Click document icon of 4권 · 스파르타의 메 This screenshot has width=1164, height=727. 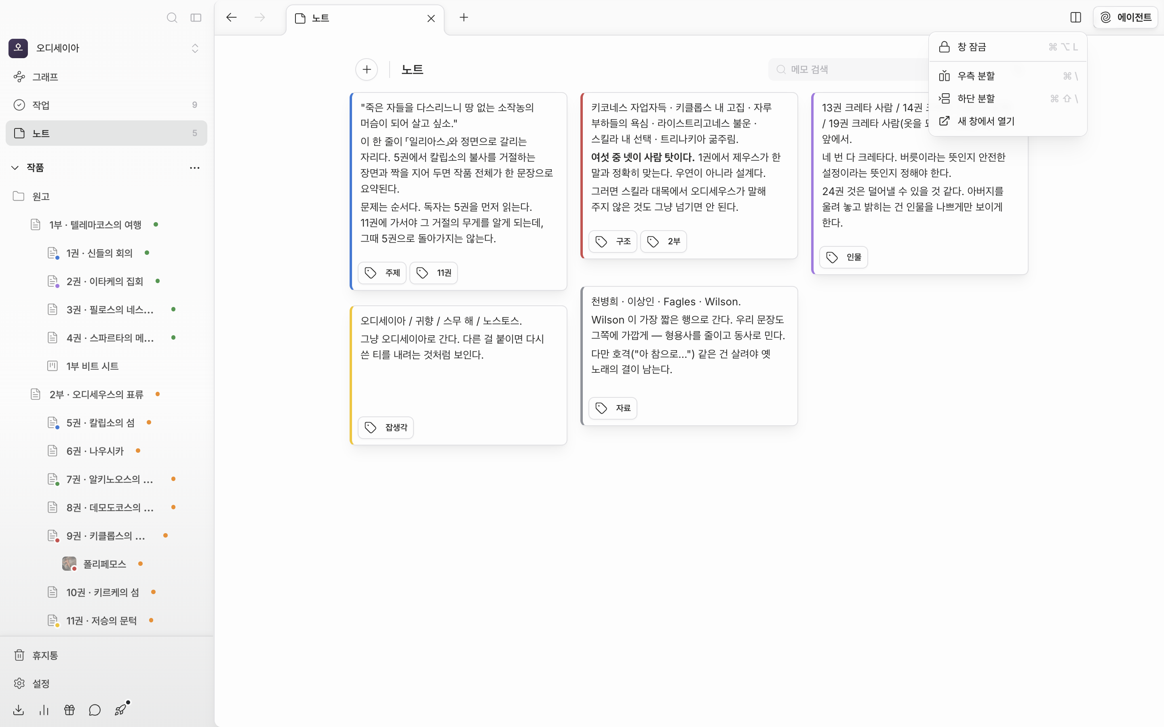pos(53,338)
